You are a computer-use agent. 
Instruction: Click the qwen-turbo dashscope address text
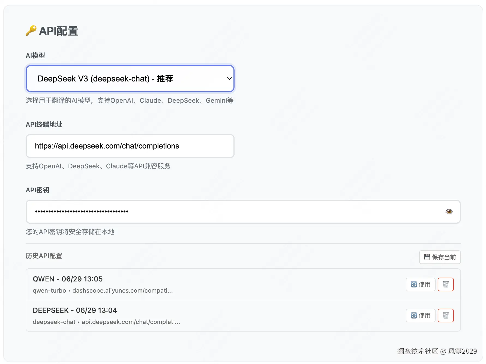(103, 291)
